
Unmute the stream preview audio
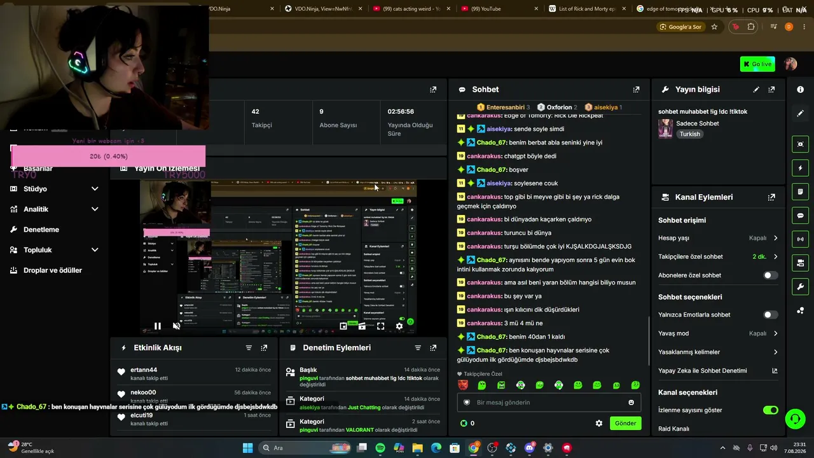[x=177, y=326]
